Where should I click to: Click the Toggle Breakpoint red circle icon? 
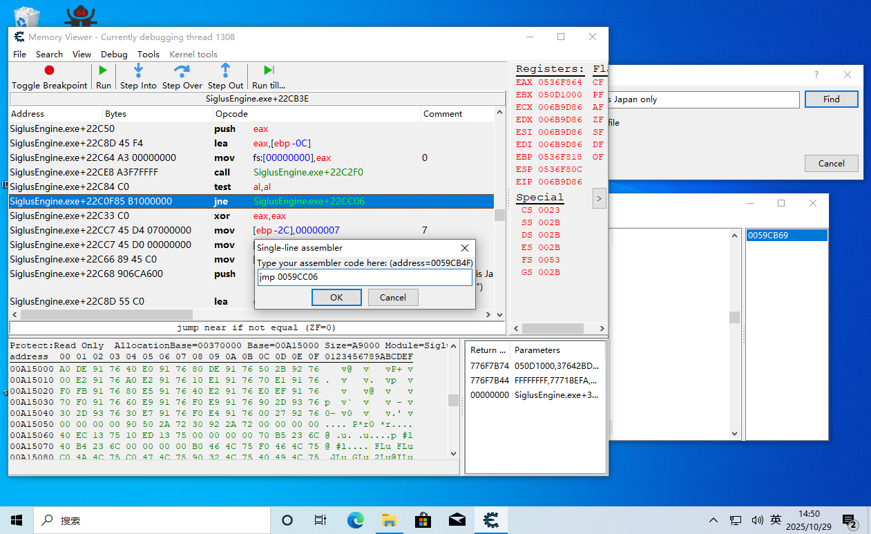click(49, 70)
